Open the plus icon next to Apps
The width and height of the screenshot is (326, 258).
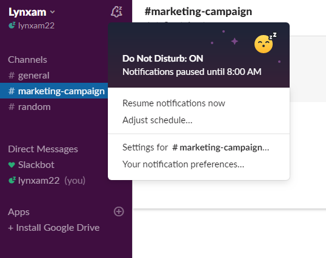coord(119,211)
